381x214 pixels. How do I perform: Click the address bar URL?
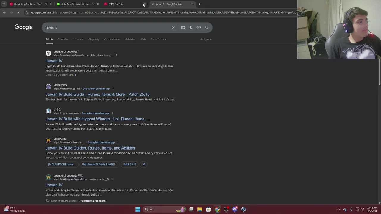tap(164, 12)
